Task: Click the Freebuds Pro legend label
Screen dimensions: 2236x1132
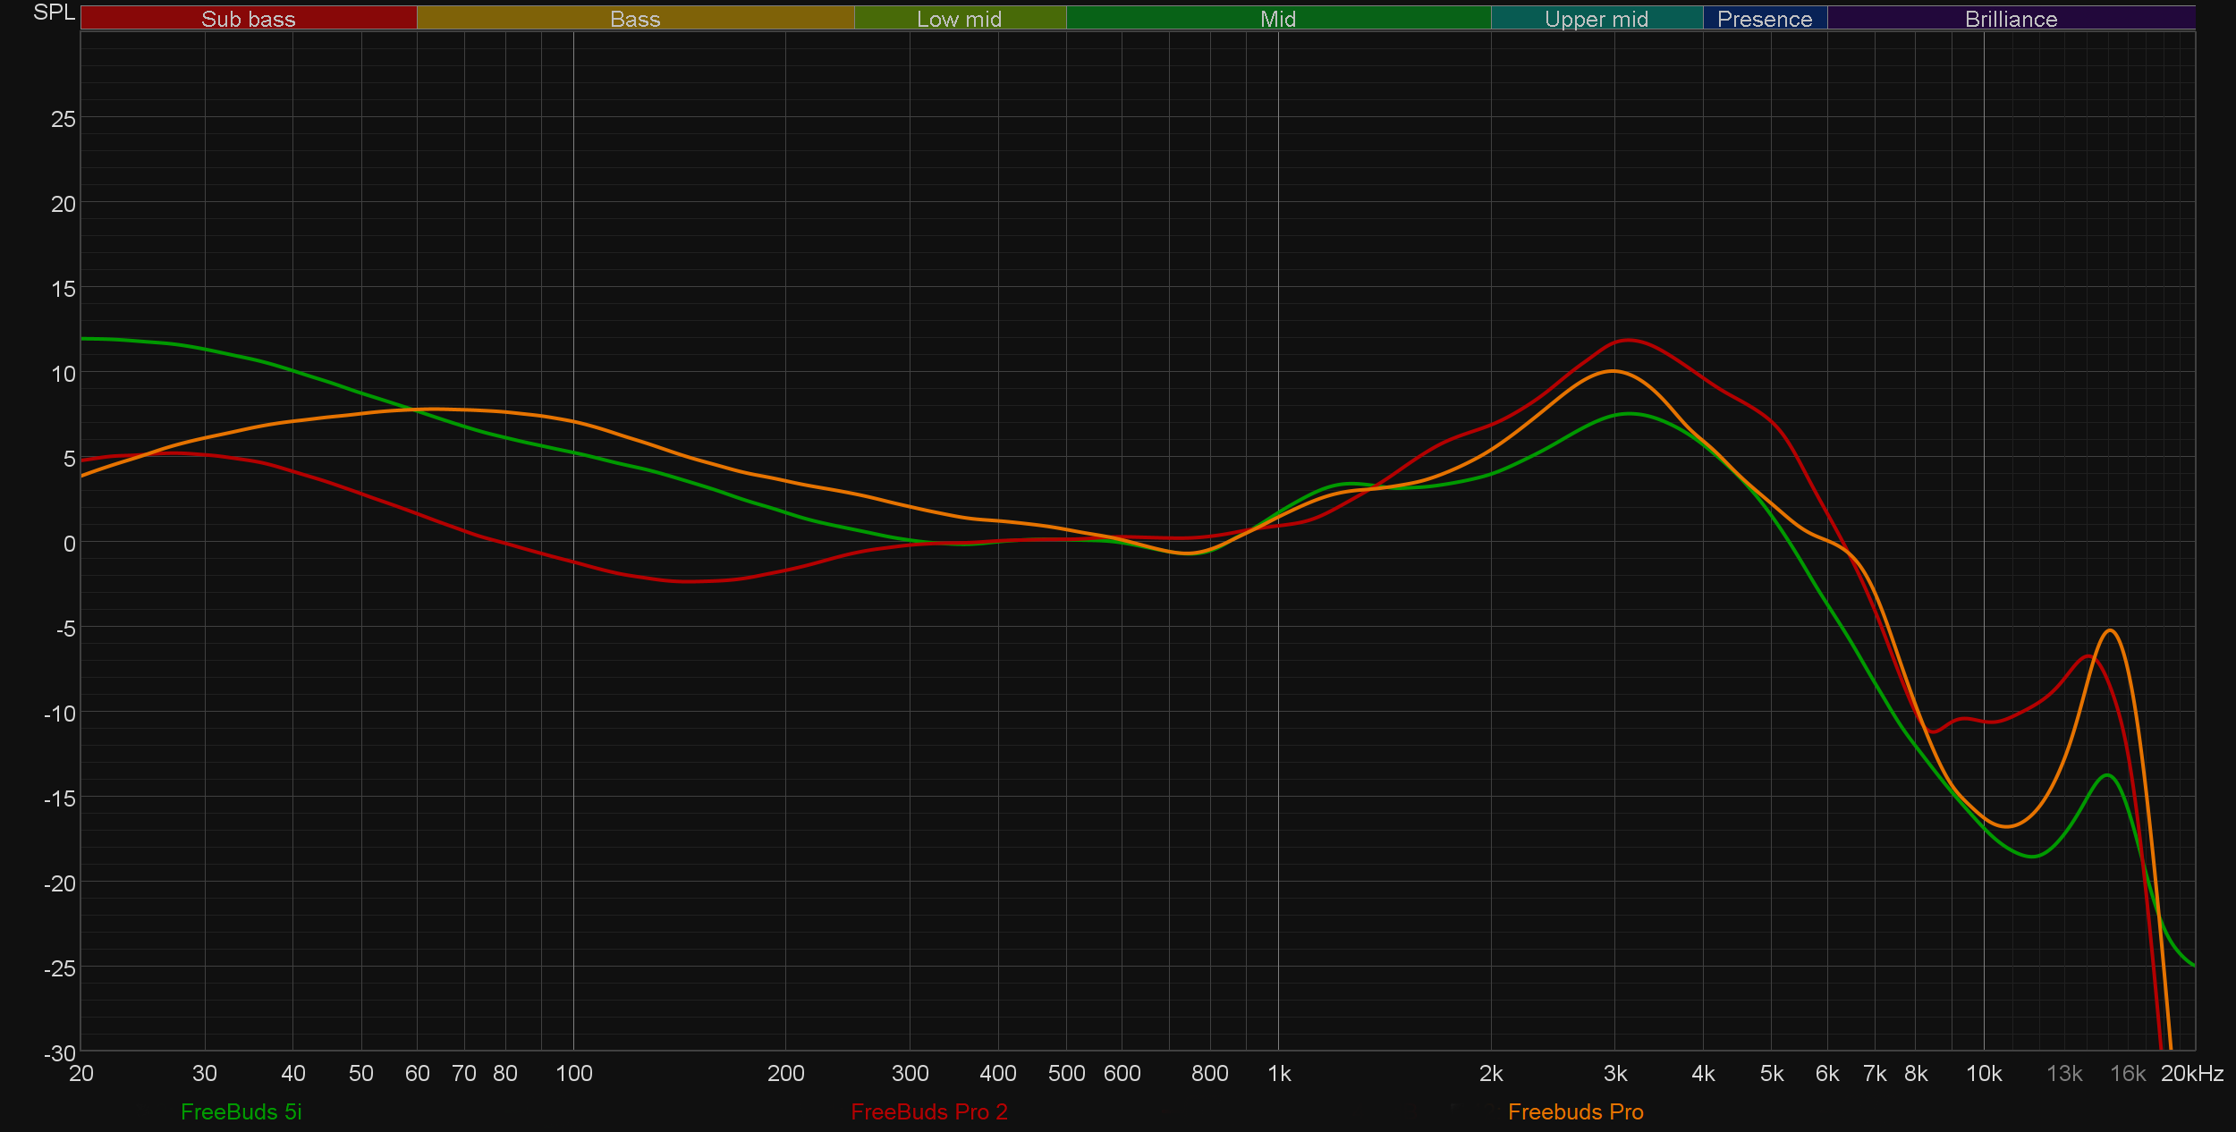Action: 1575,1111
